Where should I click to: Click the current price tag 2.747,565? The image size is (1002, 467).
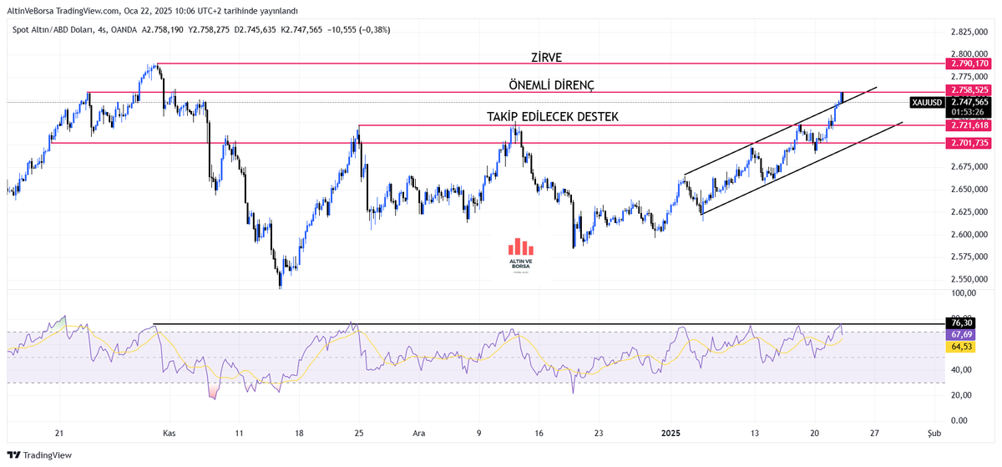tap(969, 102)
